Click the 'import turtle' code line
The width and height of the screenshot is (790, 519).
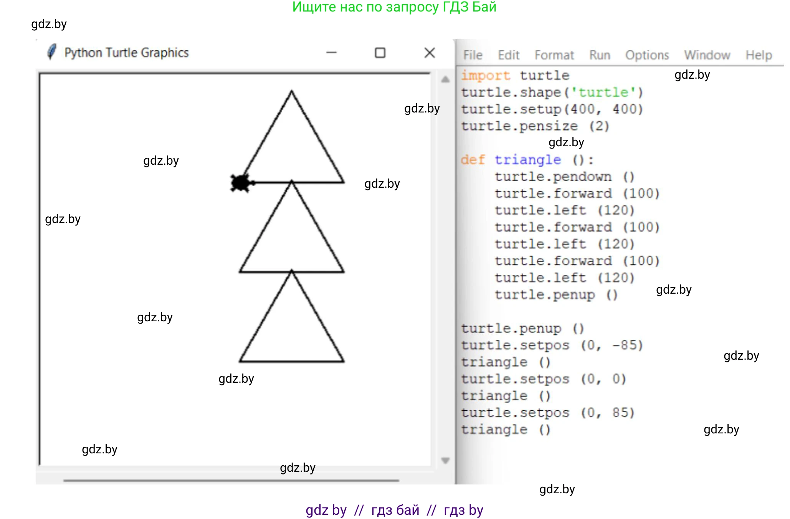point(515,76)
